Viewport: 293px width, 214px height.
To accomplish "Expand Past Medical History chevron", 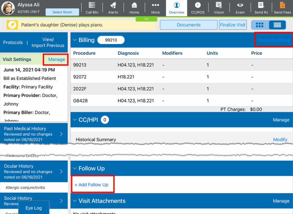I will click(61, 134).
